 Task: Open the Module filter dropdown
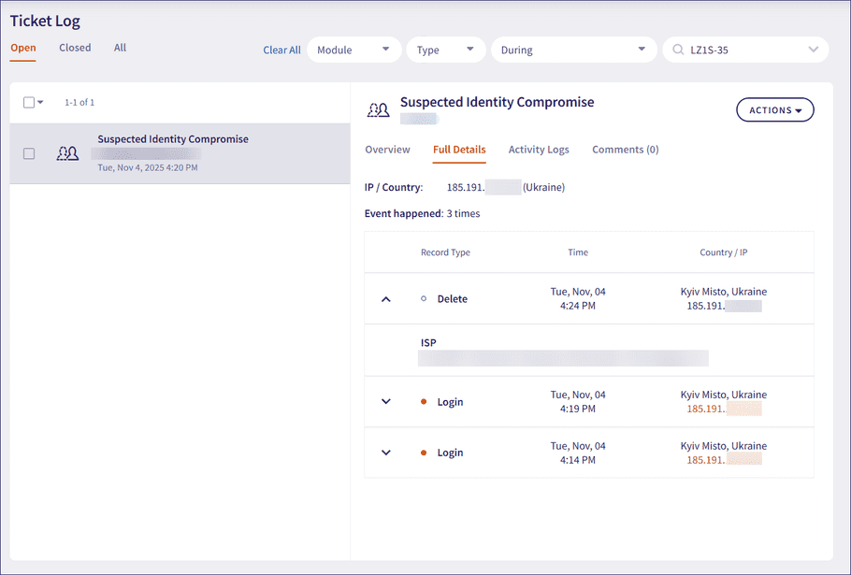pos(353,50)
